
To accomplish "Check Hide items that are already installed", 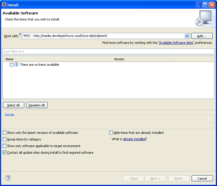I will click(111, 133).
